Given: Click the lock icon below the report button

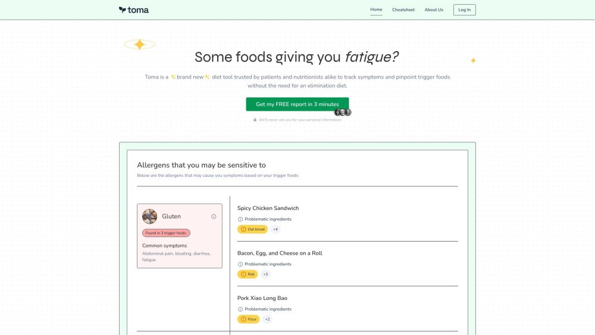Looking at the screenshot, I should click(255, 120).
